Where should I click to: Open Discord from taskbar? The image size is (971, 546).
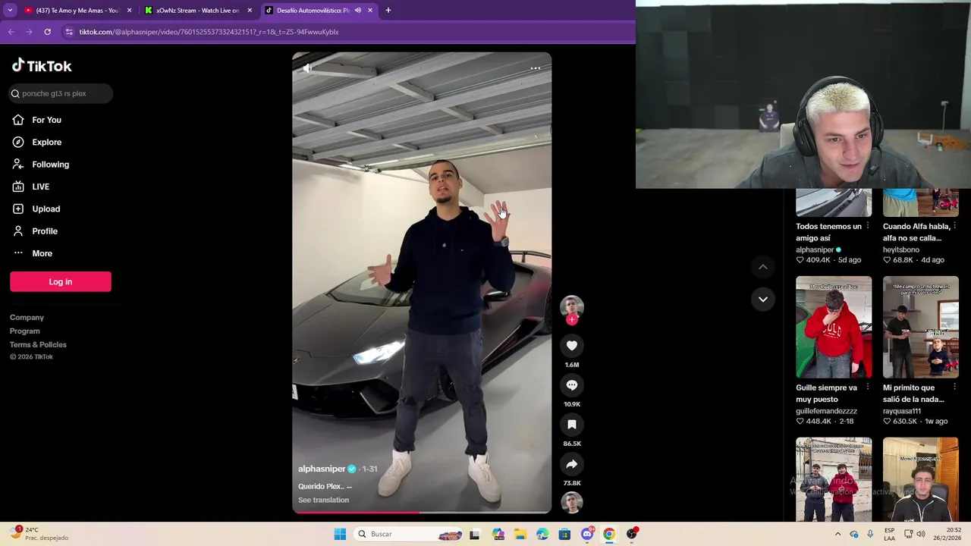[586, 534]
